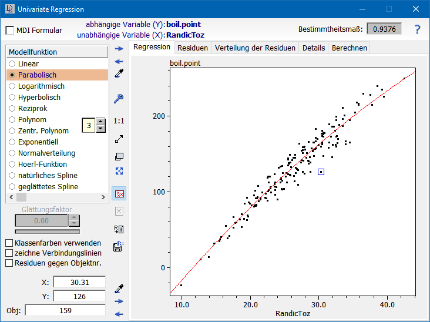
Task: Click the overlapping windows copy icon
Action: pos(119,156)
